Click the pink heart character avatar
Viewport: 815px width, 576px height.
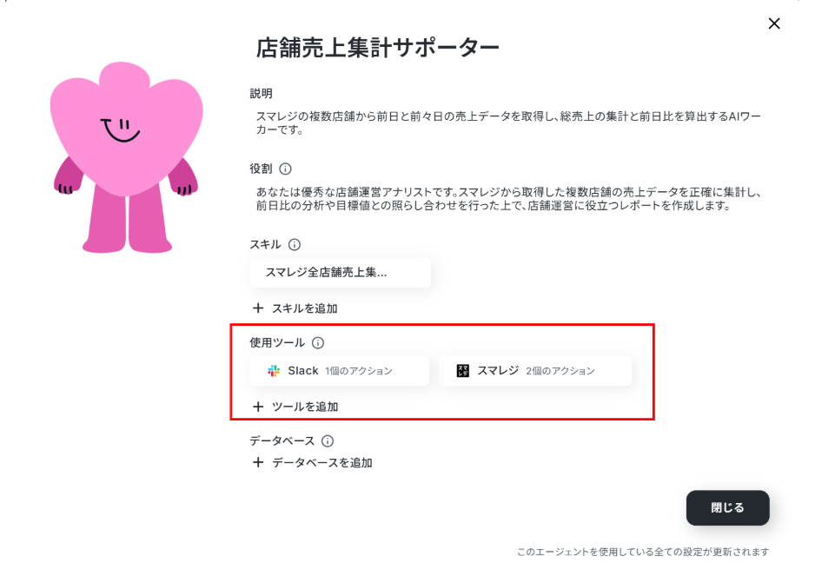(x=126, y=157)
